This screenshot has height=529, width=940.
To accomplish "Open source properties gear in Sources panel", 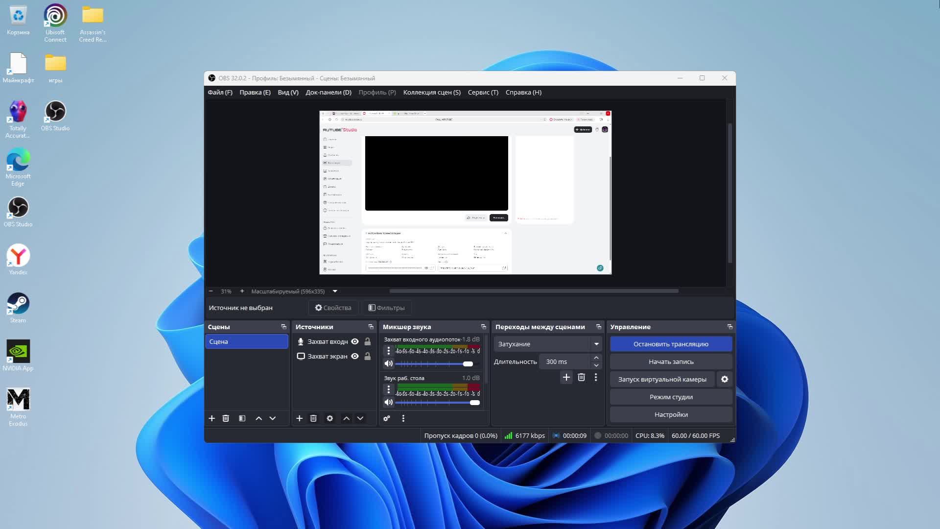I will [330, 418].
